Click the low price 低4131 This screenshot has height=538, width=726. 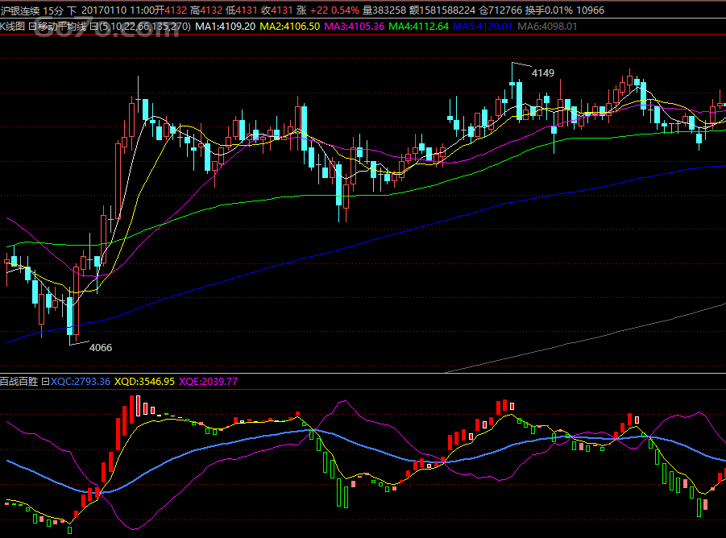(242, 10)
